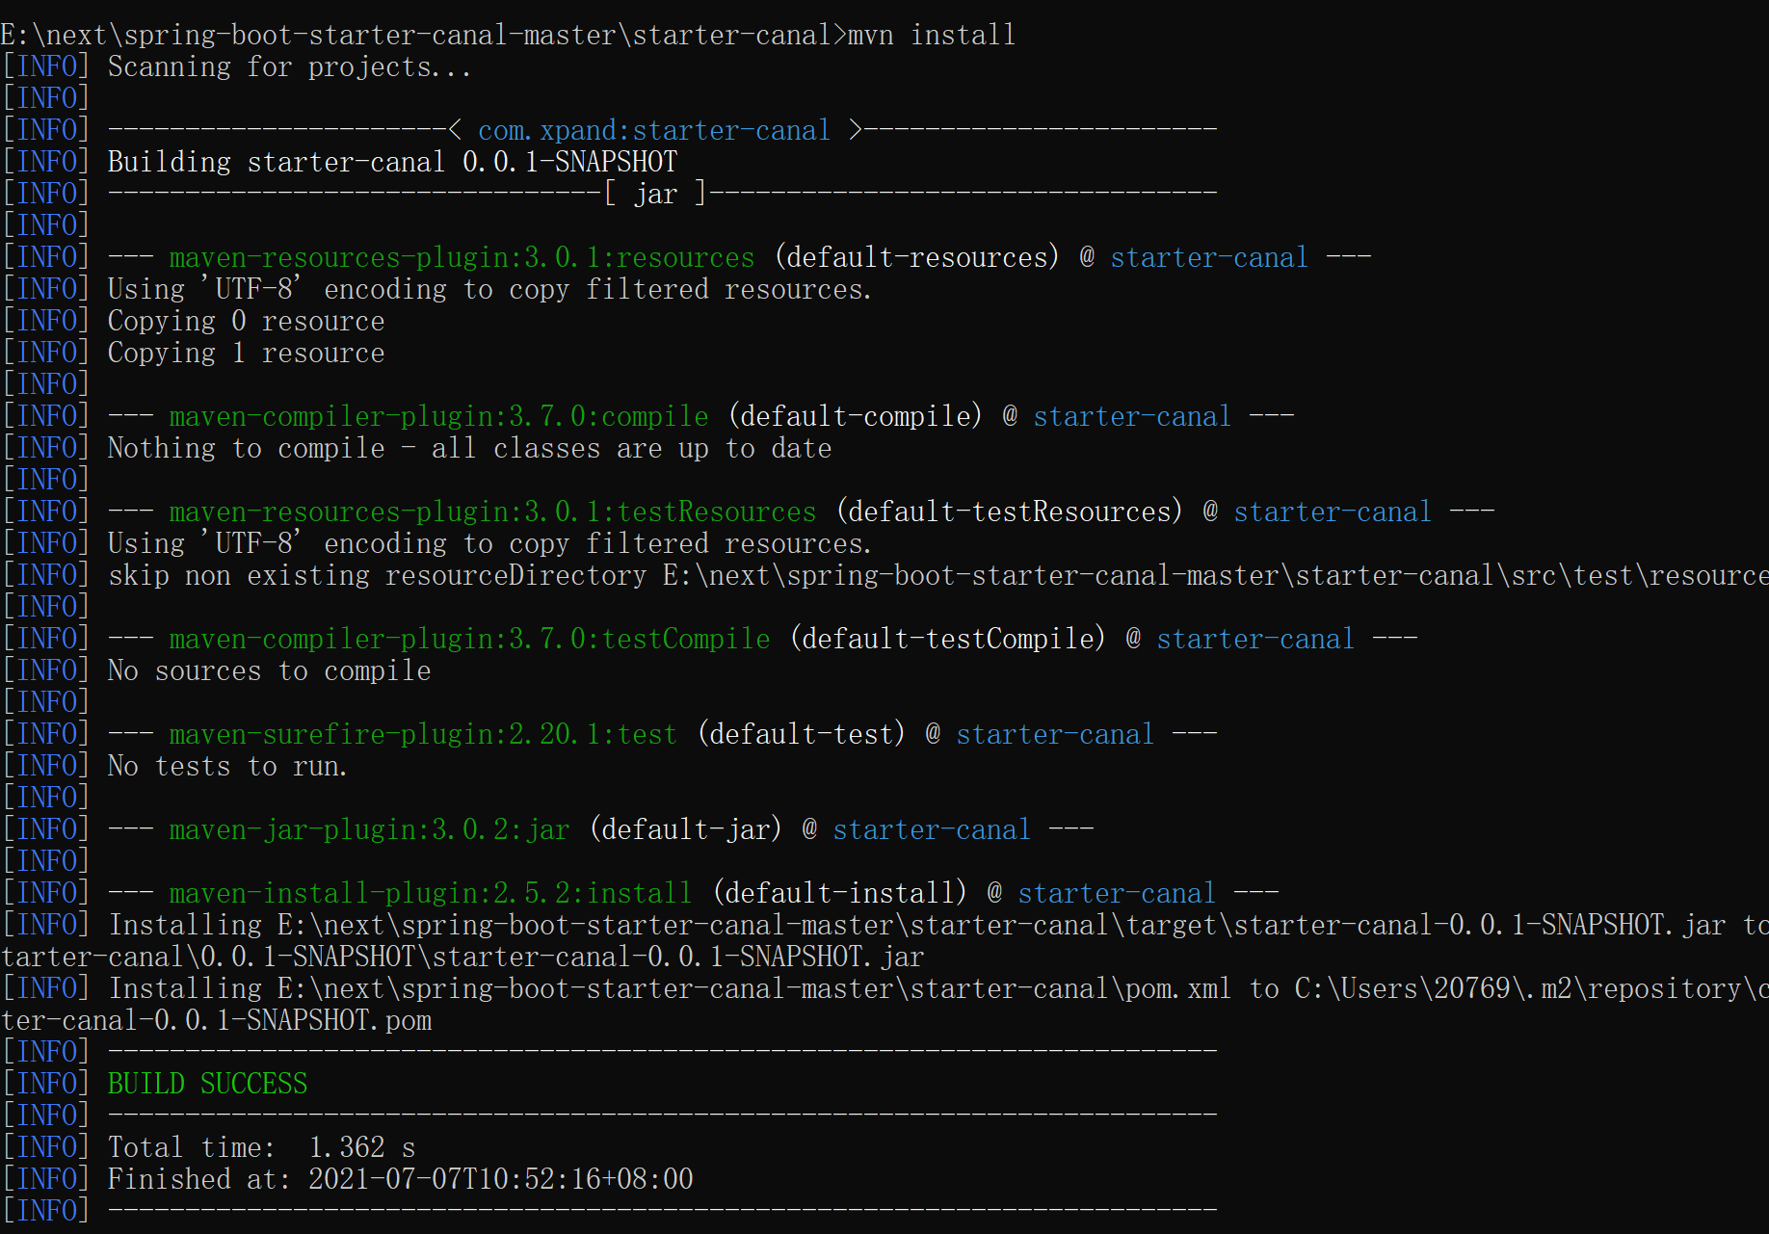Select the 'com.xpand:starter-canal' artifact text
The image size is (1769, 1234).
coord(653,131)
